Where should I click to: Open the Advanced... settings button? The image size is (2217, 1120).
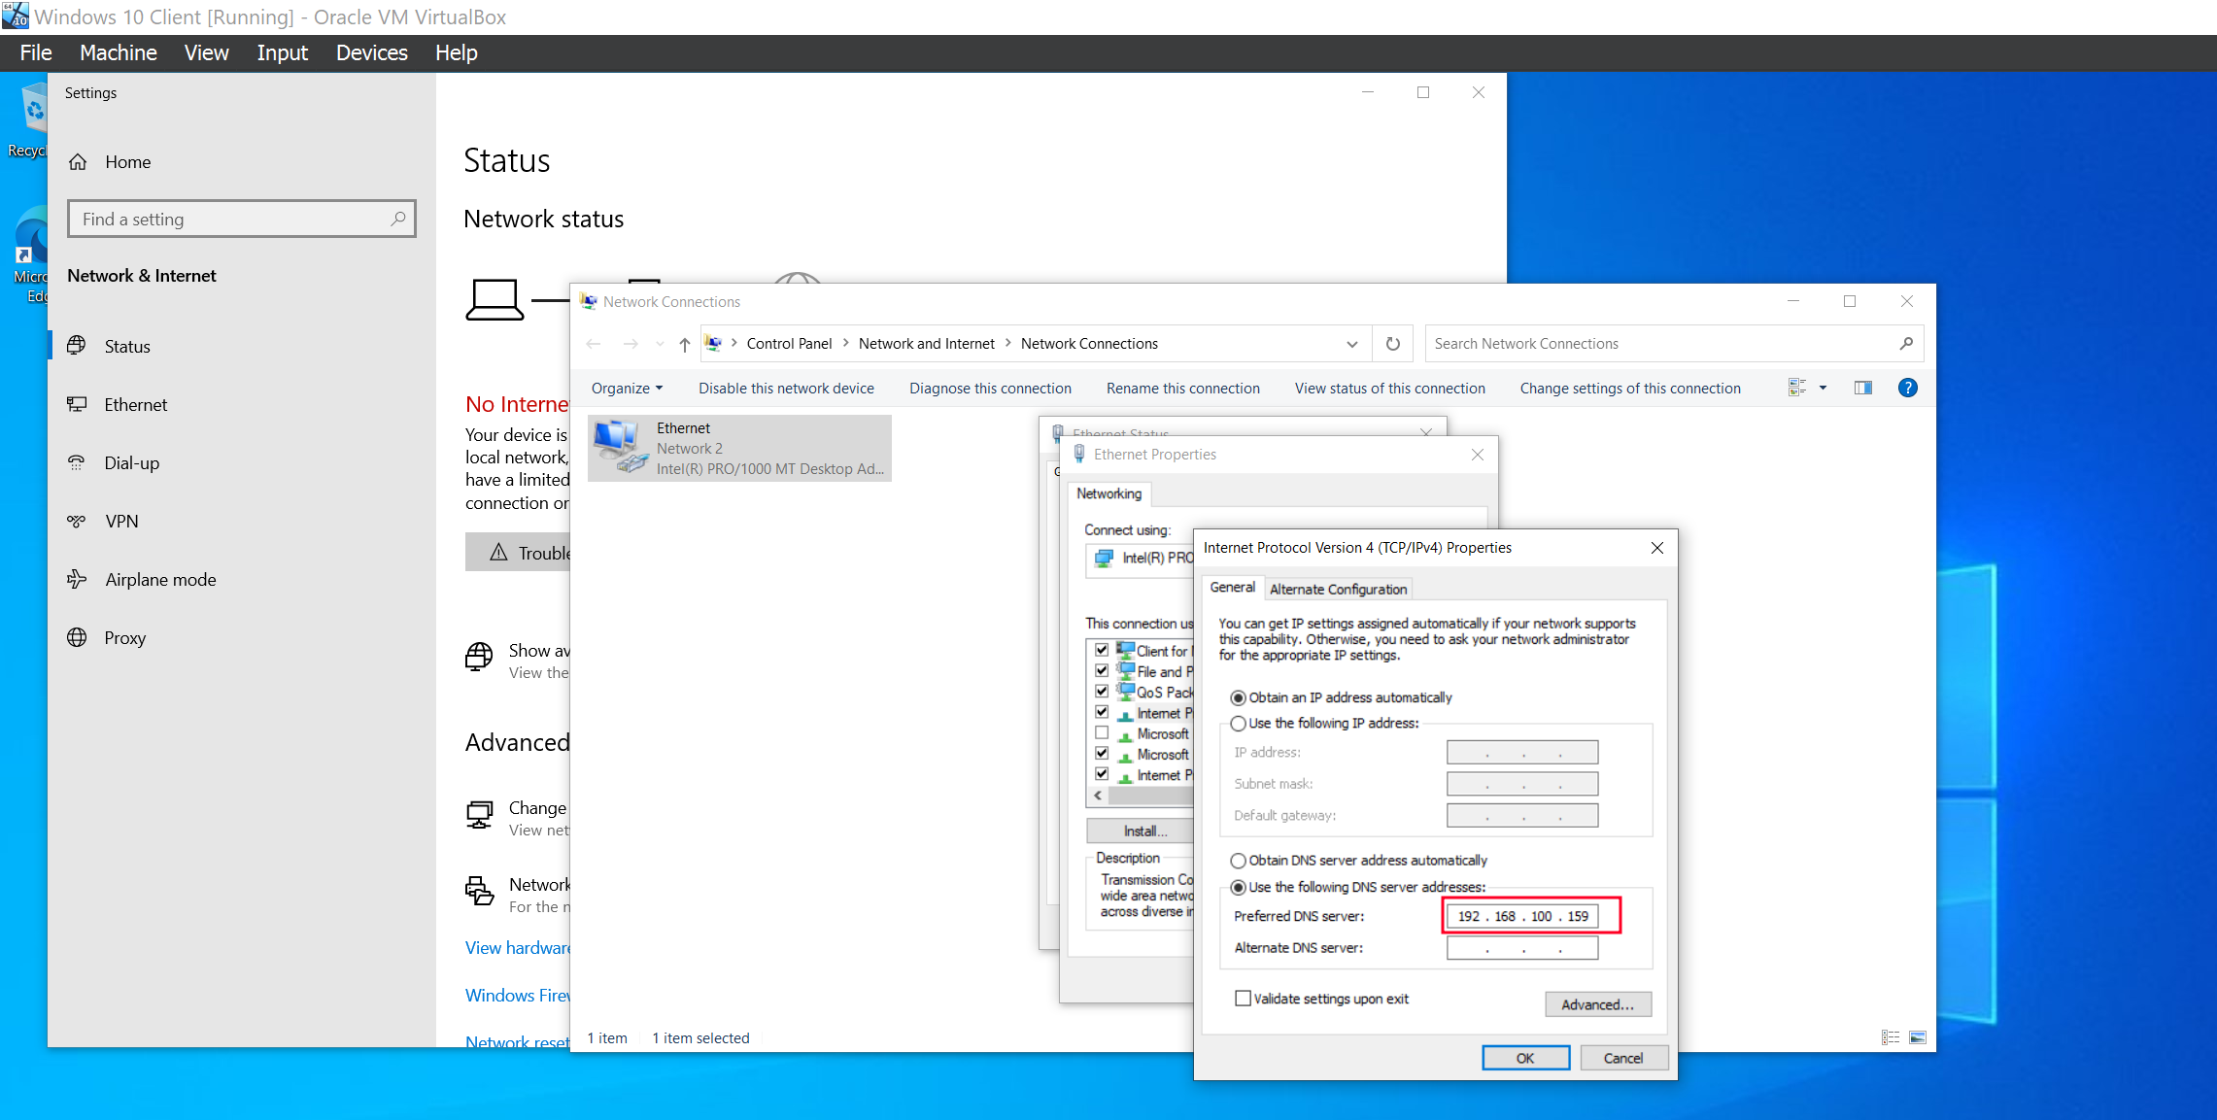coord(1597,1004)
